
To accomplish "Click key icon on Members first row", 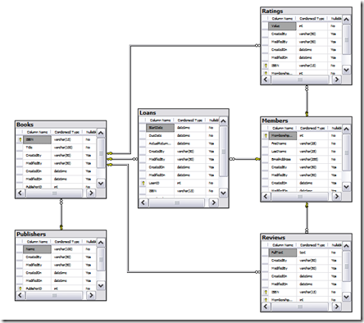I will (x=266, y=135).
